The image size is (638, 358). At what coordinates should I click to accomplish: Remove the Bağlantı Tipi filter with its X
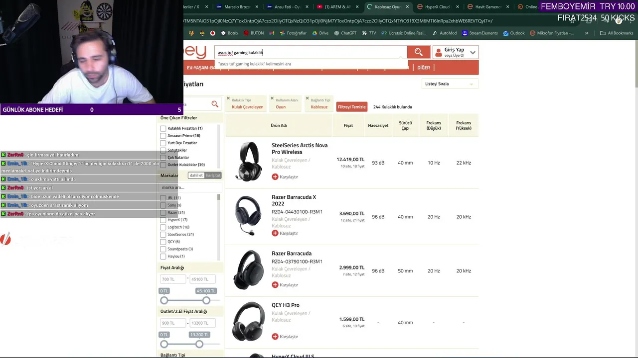[307, 98]
